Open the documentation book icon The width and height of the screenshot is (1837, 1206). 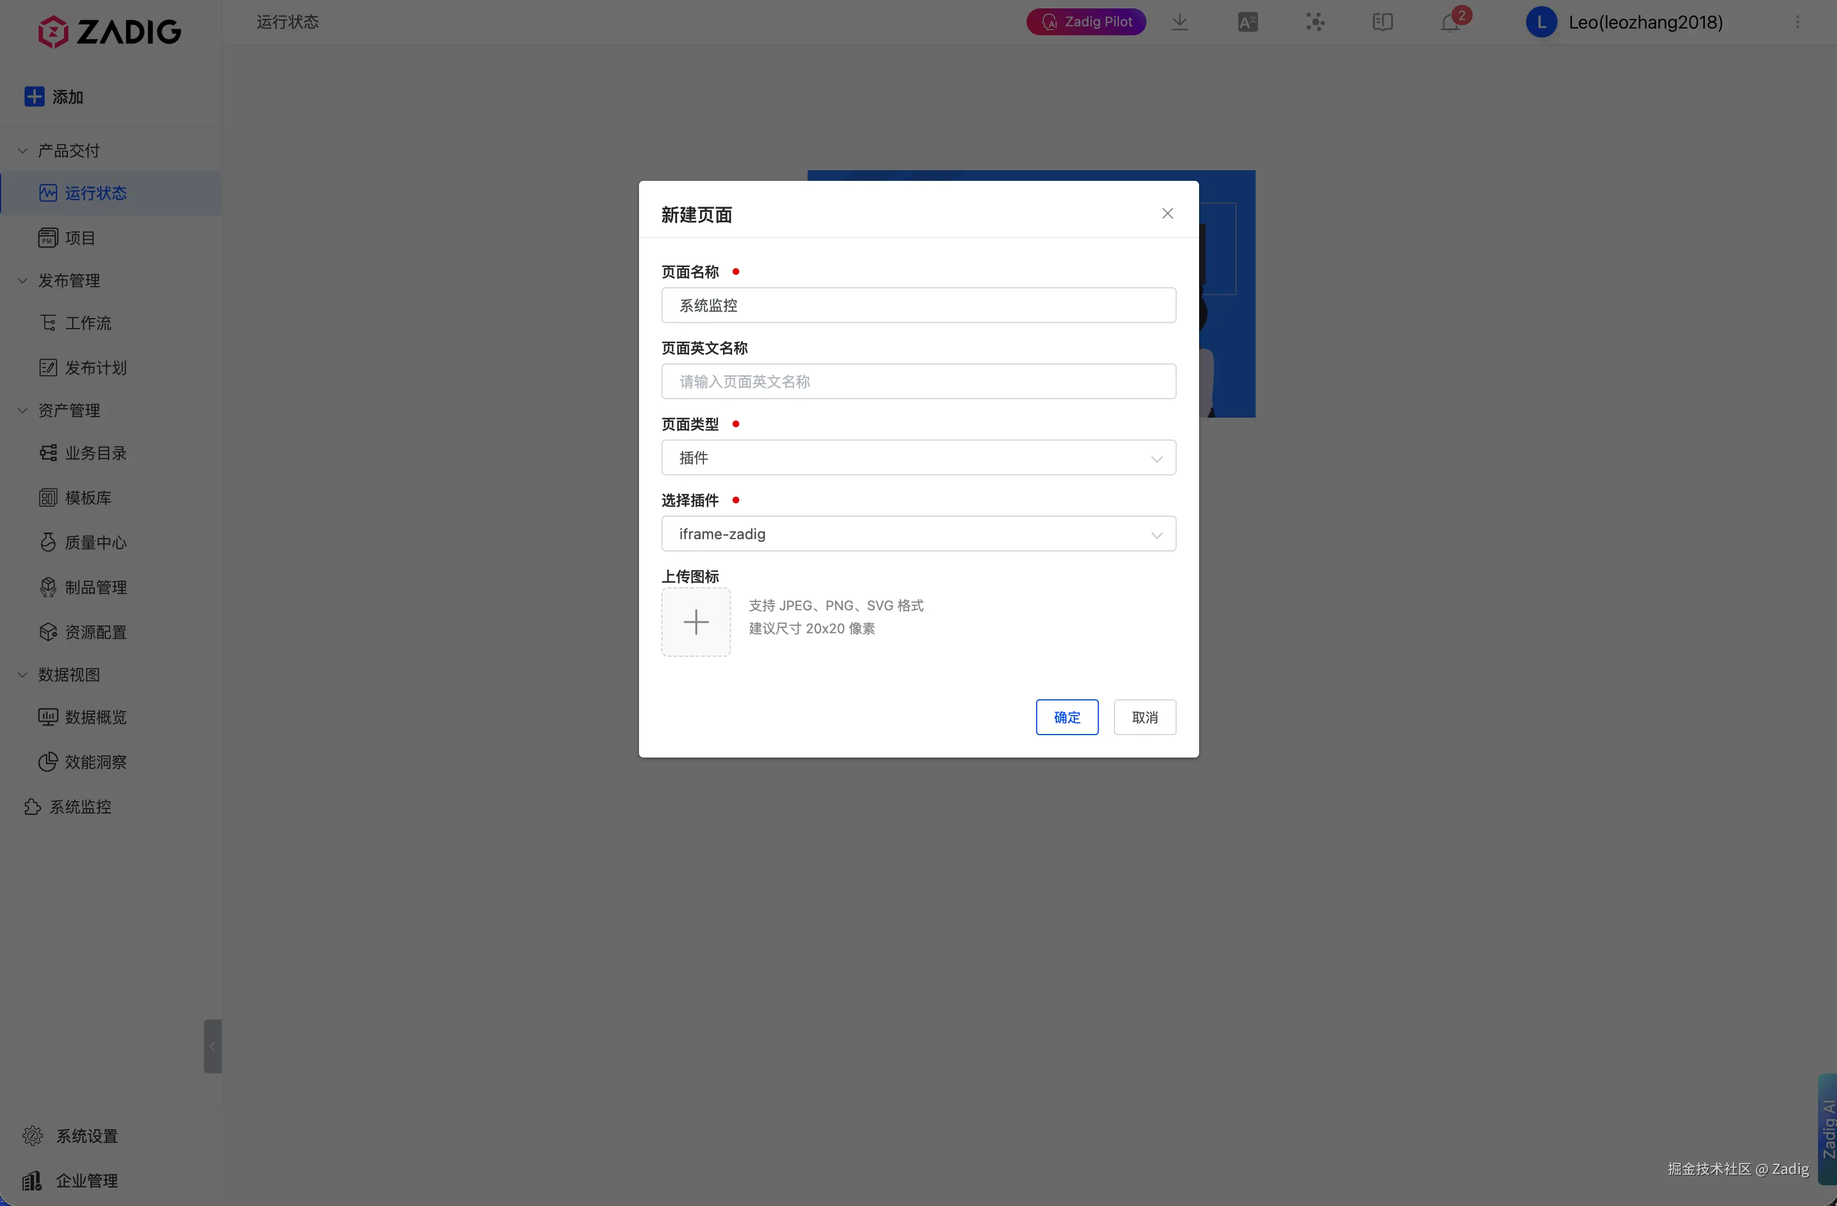coord(1382,22)
